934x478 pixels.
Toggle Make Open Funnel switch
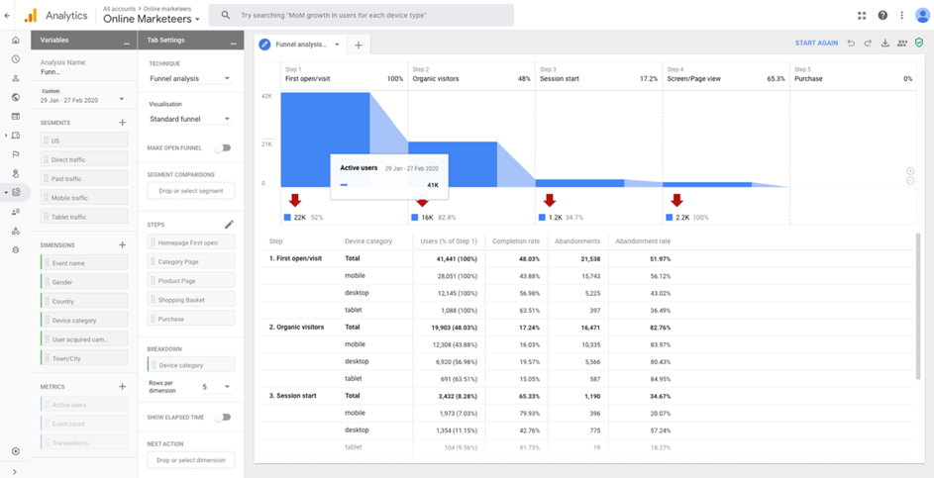coord(223,148)
